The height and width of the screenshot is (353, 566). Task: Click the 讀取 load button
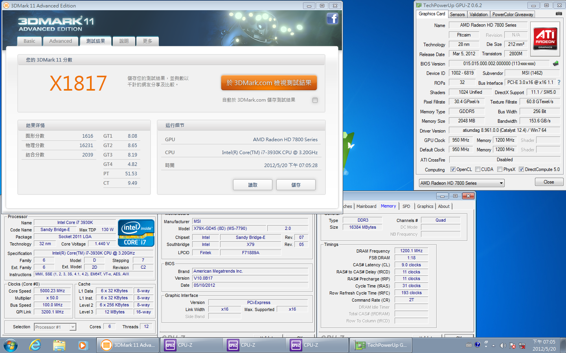253,185
